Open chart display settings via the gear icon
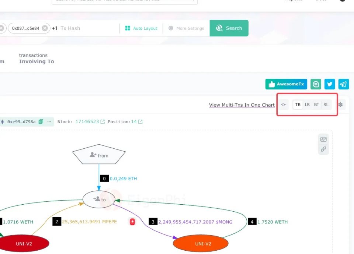 pyautogui.click(x=340, y=105)
